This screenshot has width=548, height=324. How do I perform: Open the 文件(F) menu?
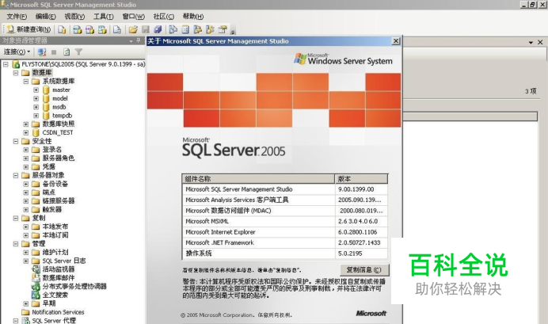pos(17,17)
